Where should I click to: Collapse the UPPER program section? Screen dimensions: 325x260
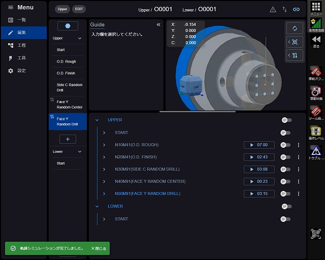tap(97, 120)
